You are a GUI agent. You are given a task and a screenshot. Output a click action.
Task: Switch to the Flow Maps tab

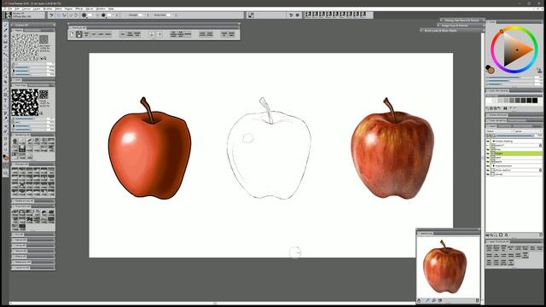tap(20, 85)
